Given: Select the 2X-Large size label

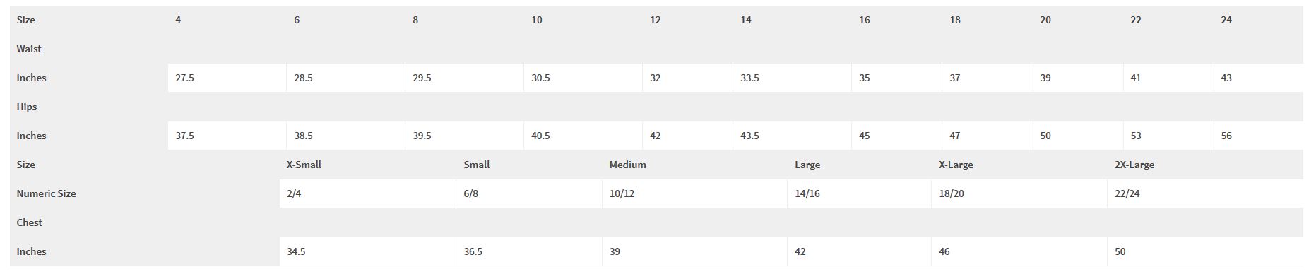Looking at the screenshot, I should pyautogui.click(x=1134, y=165).
